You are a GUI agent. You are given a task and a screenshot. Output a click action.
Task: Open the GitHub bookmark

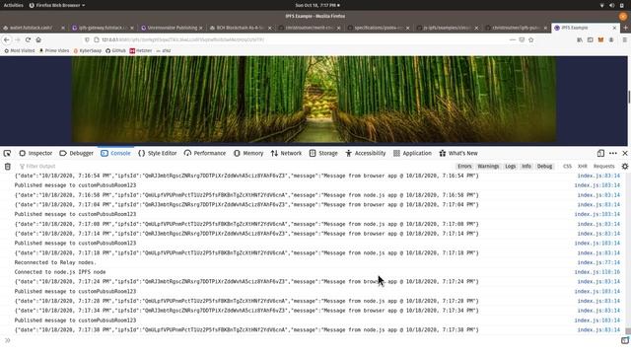[116, 50]
